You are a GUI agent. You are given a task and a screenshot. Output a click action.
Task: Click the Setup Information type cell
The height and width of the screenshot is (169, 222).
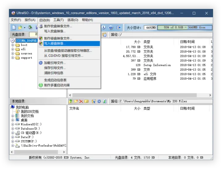coord(157,65)
